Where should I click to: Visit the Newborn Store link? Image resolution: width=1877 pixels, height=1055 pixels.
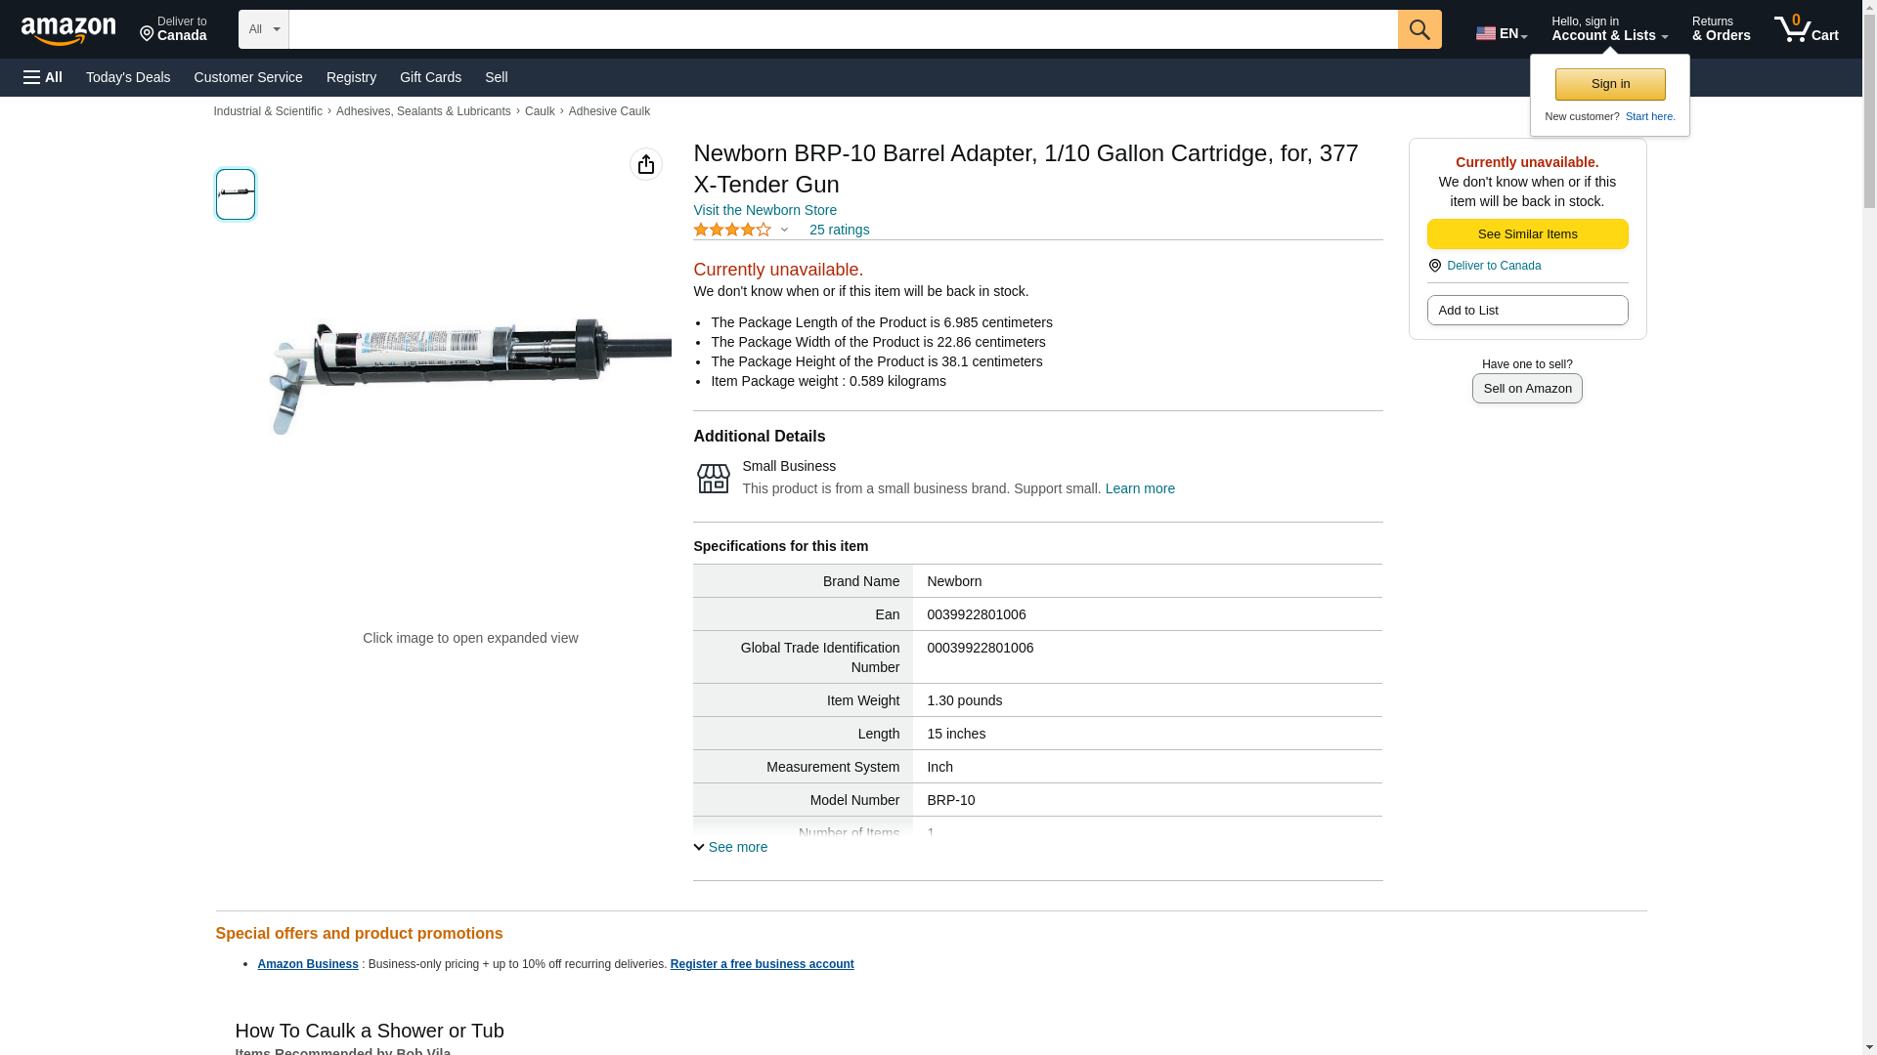click(x=764, y=210)
